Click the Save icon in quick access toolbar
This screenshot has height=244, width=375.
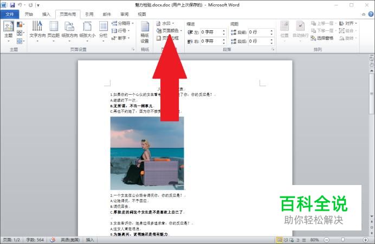click(12, 5)
